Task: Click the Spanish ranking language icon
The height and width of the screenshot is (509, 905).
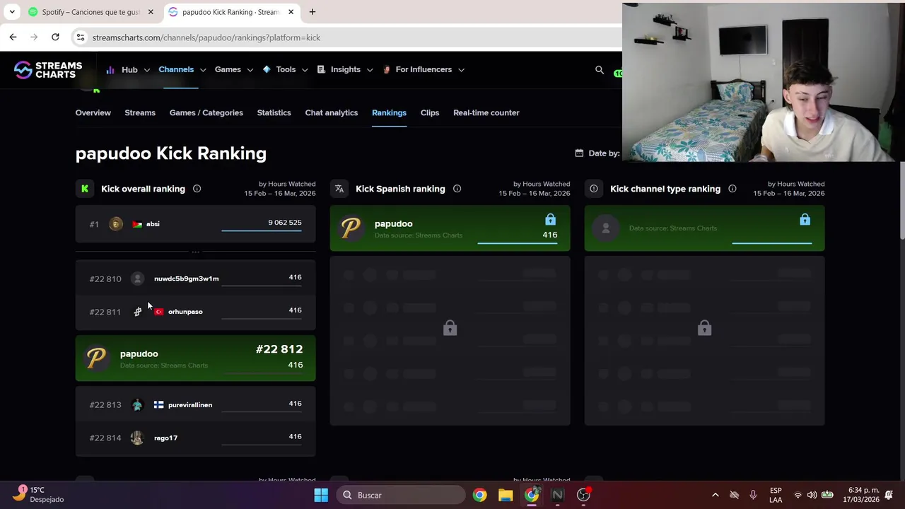Action: tap(339, 189)
